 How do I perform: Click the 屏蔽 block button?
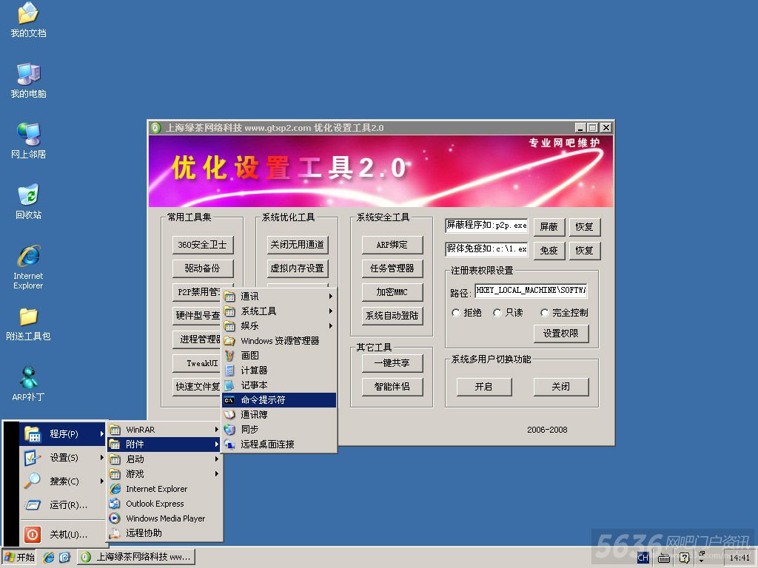tap(549, 226)
